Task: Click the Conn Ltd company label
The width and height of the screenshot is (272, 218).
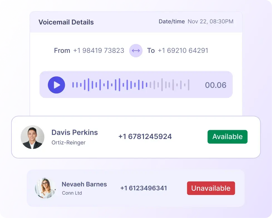Action: tap(72, 193)
